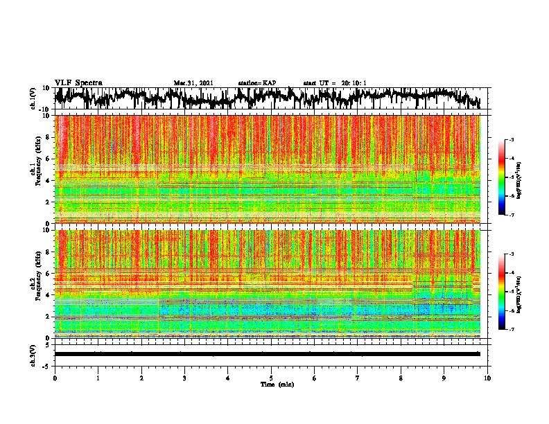The width and height of the screenshot is (549, 424).
Task: Click time axis tick label "9"
Action: coord(444,378)
